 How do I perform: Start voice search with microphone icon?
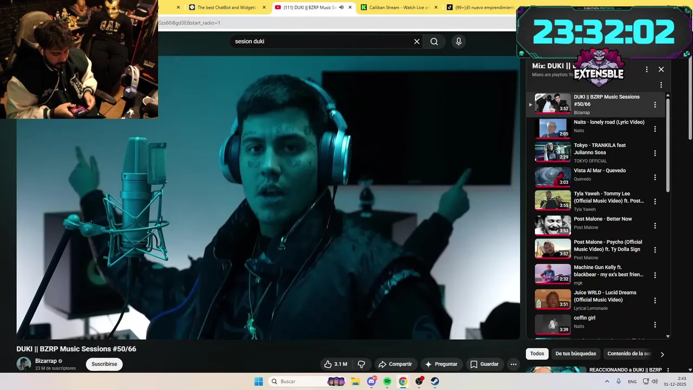(x=459, y=42)
